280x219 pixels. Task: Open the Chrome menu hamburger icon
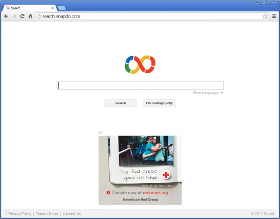274,16
